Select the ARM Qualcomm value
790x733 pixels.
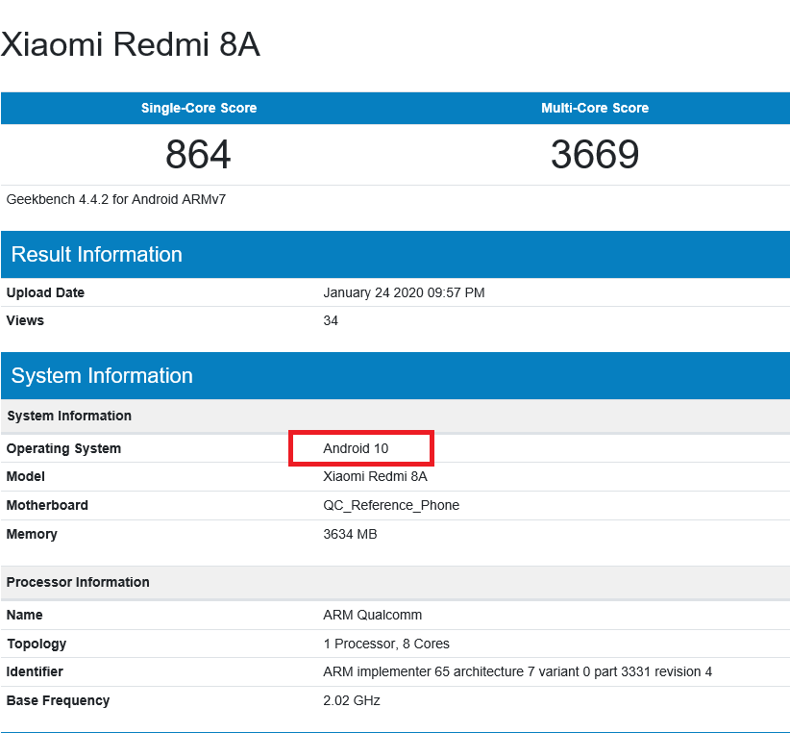tap(372, 615)
